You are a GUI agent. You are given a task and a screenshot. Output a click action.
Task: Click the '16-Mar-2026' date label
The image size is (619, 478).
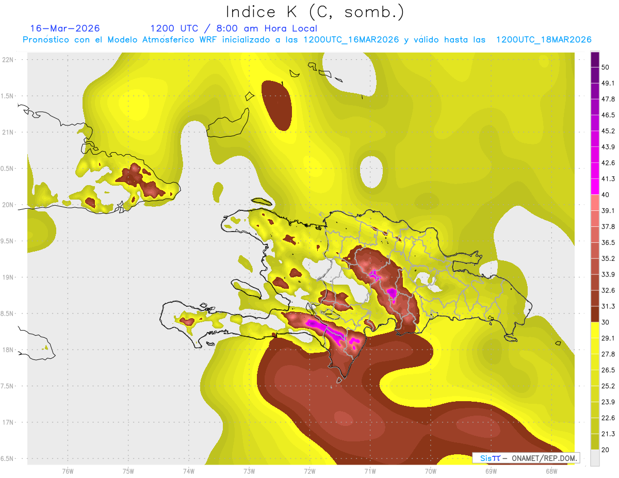tap(65, 28)
